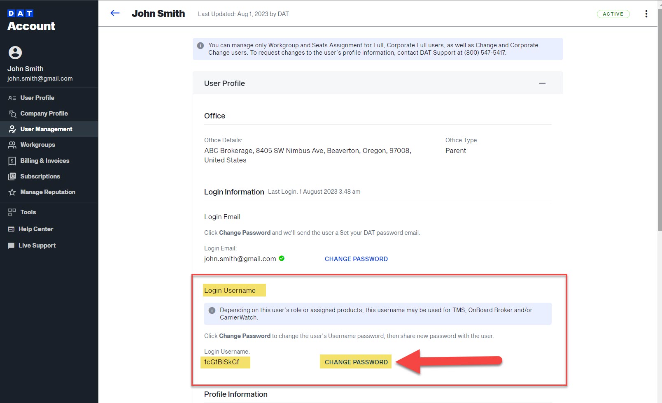This screenshot has width=662, height=403.
Task: Click the back arrow next to John Smith
Action: (x=114, y=13)
